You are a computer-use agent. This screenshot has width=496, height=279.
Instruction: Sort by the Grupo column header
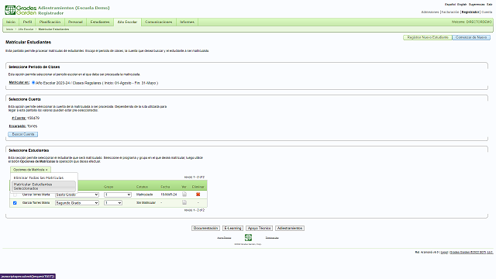click(108, 187)
